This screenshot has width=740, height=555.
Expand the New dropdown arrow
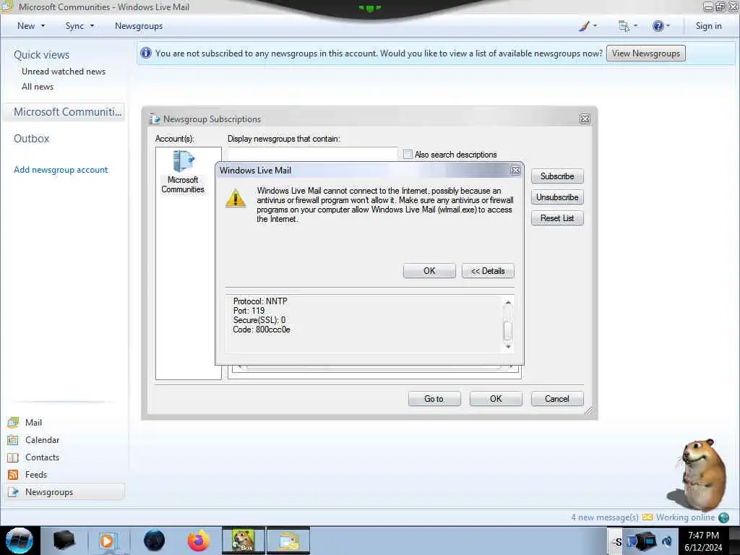tap(43, 26)
